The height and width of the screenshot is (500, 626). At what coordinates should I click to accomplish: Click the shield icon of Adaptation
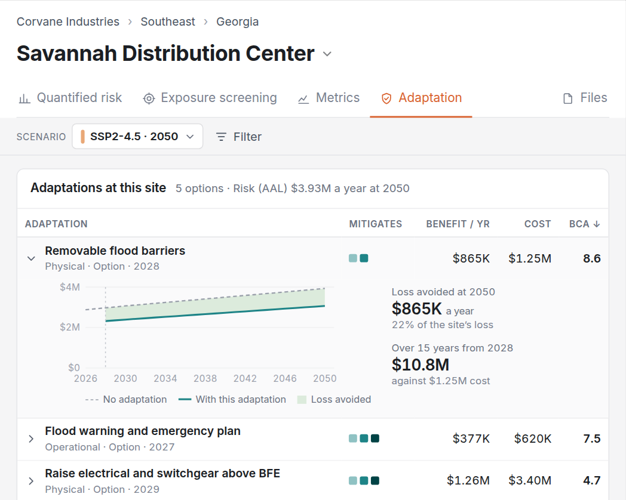point(386,98)
